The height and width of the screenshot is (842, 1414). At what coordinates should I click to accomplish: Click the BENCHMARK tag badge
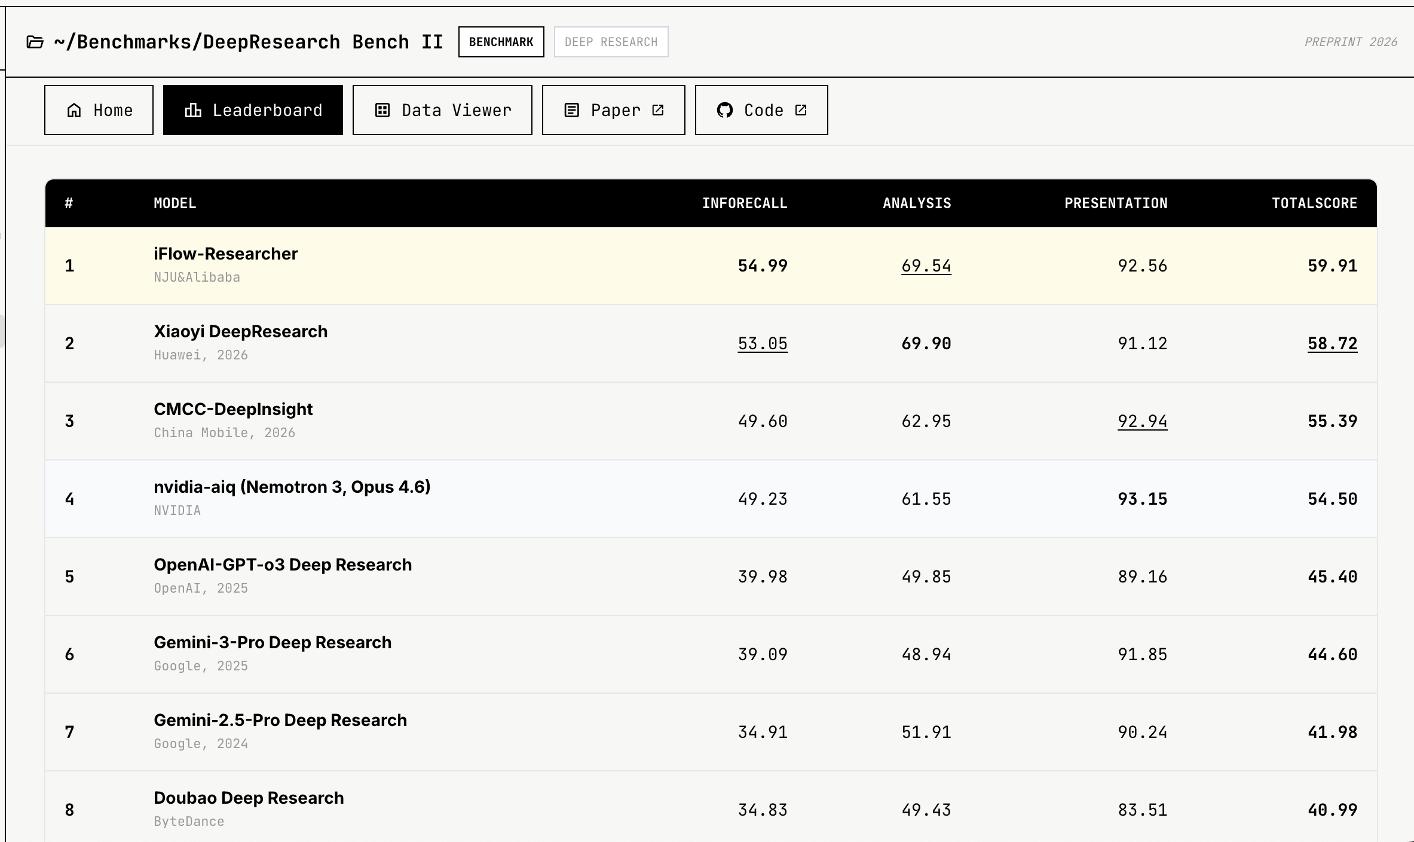(x=501, y=42)
